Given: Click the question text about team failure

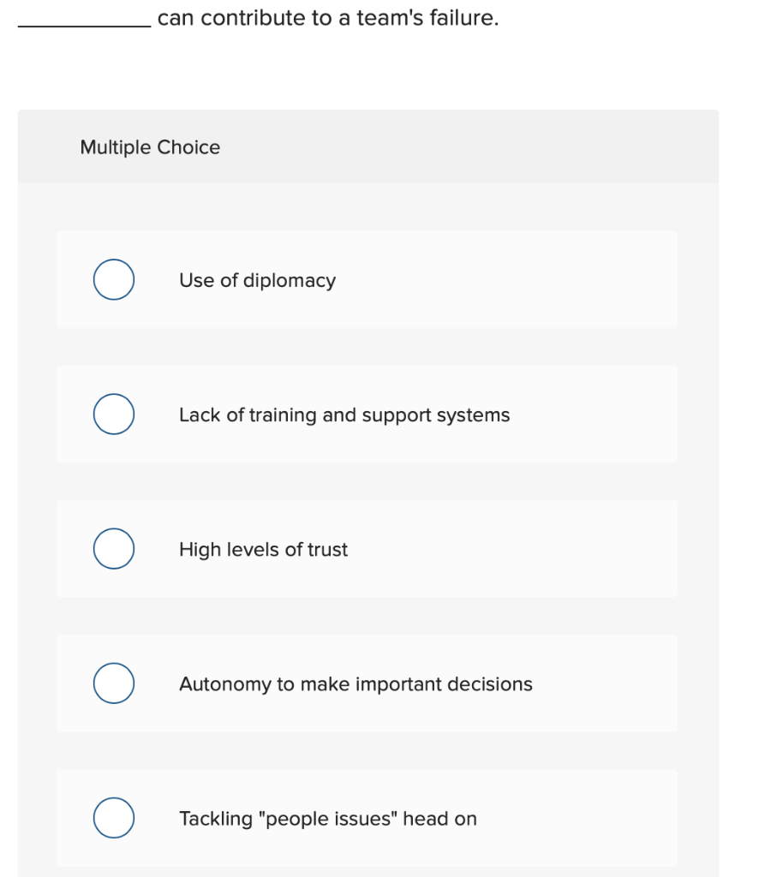Looking at the screenshot, I should [326, 17].
